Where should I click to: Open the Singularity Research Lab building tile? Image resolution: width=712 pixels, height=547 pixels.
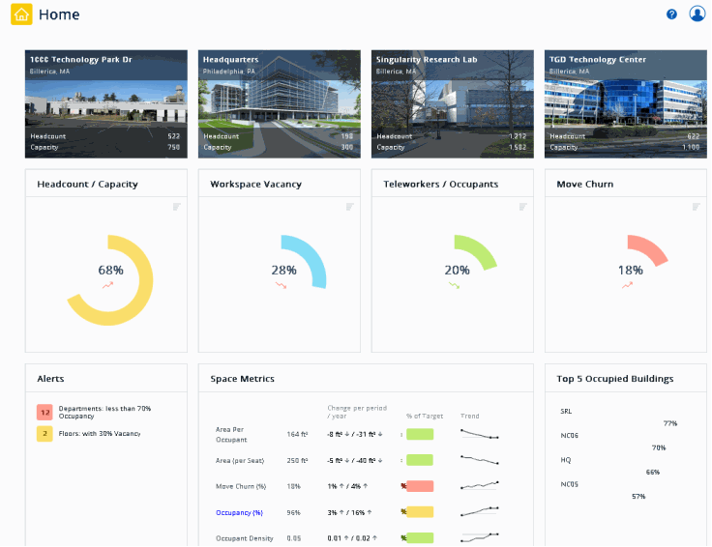tap(452, 104)
